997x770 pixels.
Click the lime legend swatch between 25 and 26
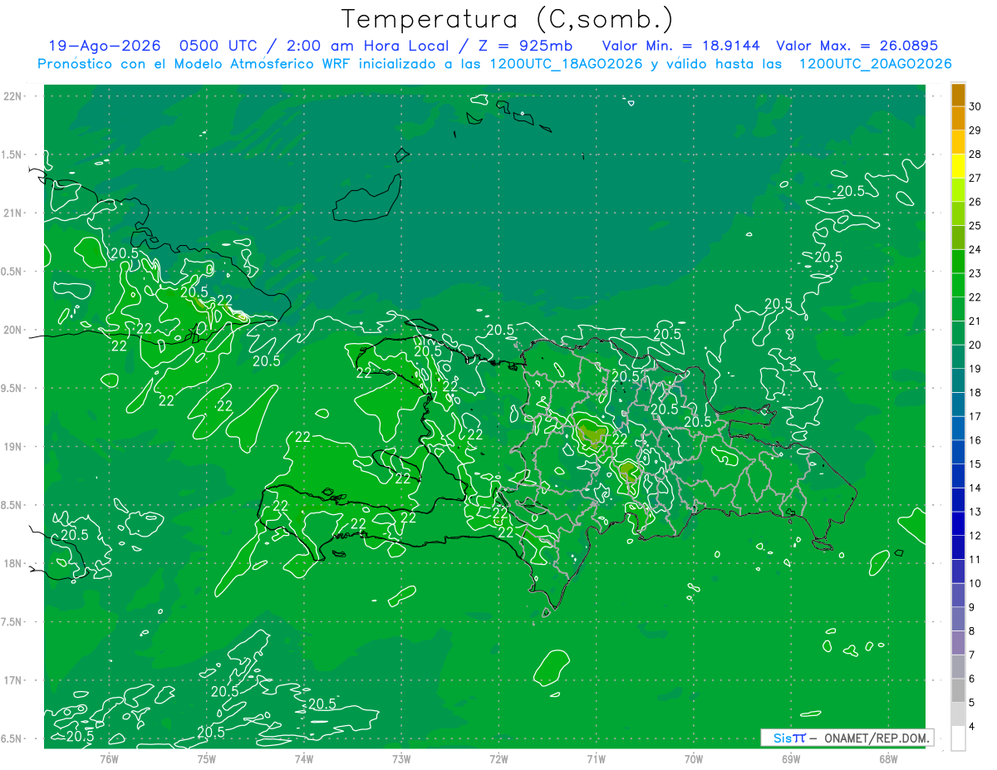[x=958, y=213]
